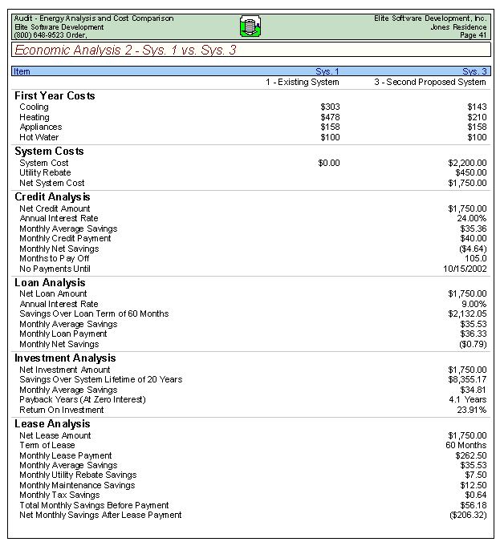Select the $478 Heating cost value

click(330, 117)
